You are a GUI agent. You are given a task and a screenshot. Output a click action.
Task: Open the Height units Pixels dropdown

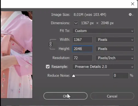[115, 49]
